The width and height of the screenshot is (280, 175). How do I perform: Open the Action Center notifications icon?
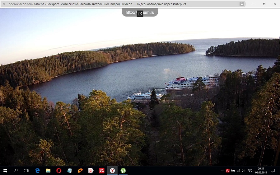(273, 171)
